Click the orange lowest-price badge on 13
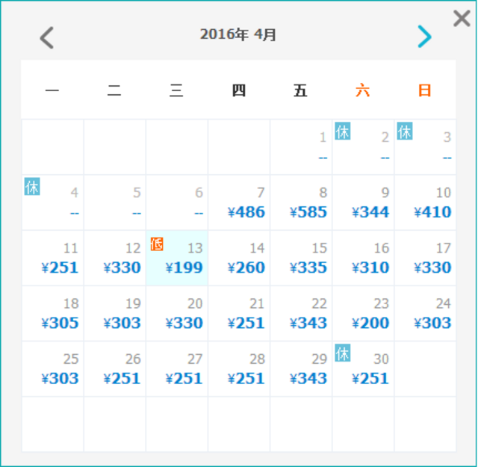The height and width of the screenshot is (467, 478). point(157,244)
